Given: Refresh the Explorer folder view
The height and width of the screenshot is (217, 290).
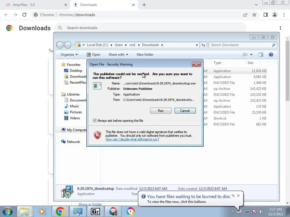Looking at the screenshot, I should click(203, 45).
